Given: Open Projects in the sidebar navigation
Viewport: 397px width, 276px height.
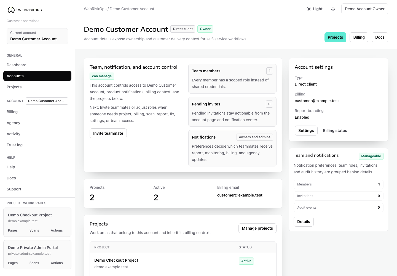Looking at the screenshot, I should coord(37,87).
